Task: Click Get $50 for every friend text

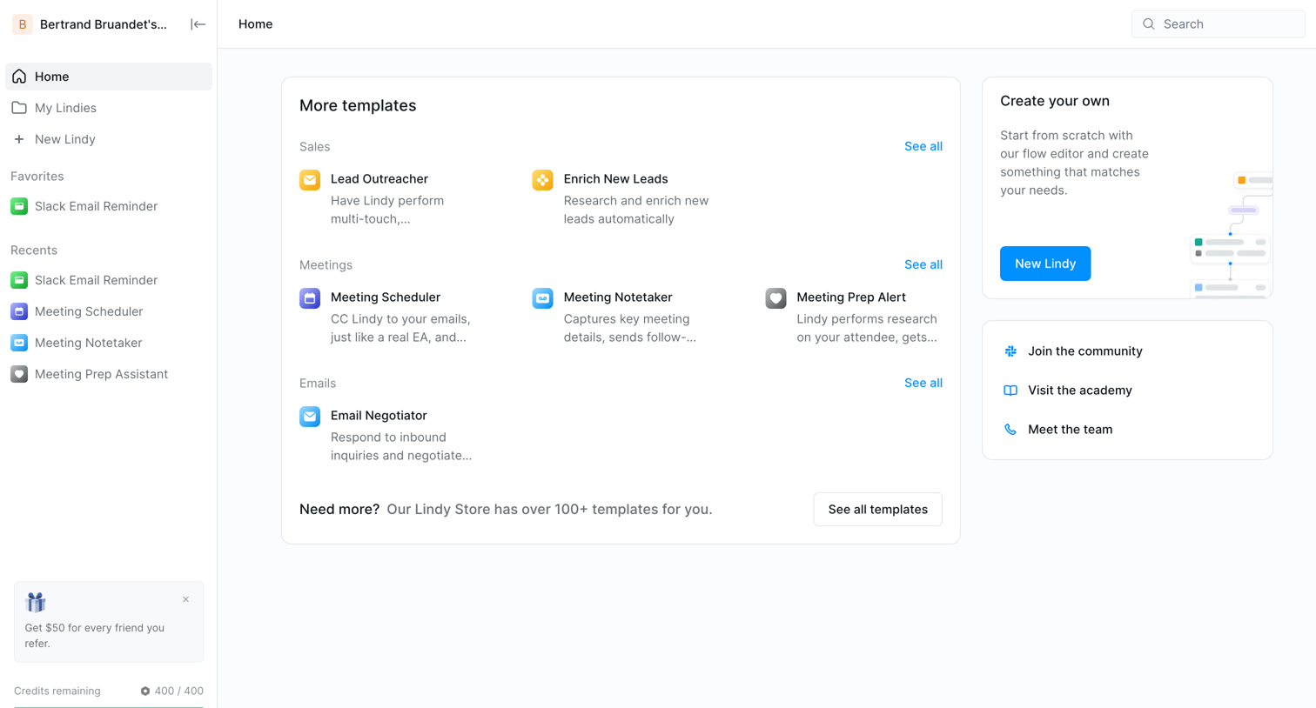Action: (94, 636)
